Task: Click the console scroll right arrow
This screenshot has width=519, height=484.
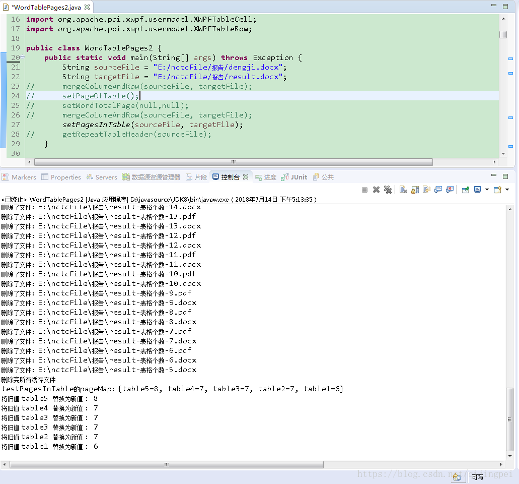Action: tap(501, 464)
